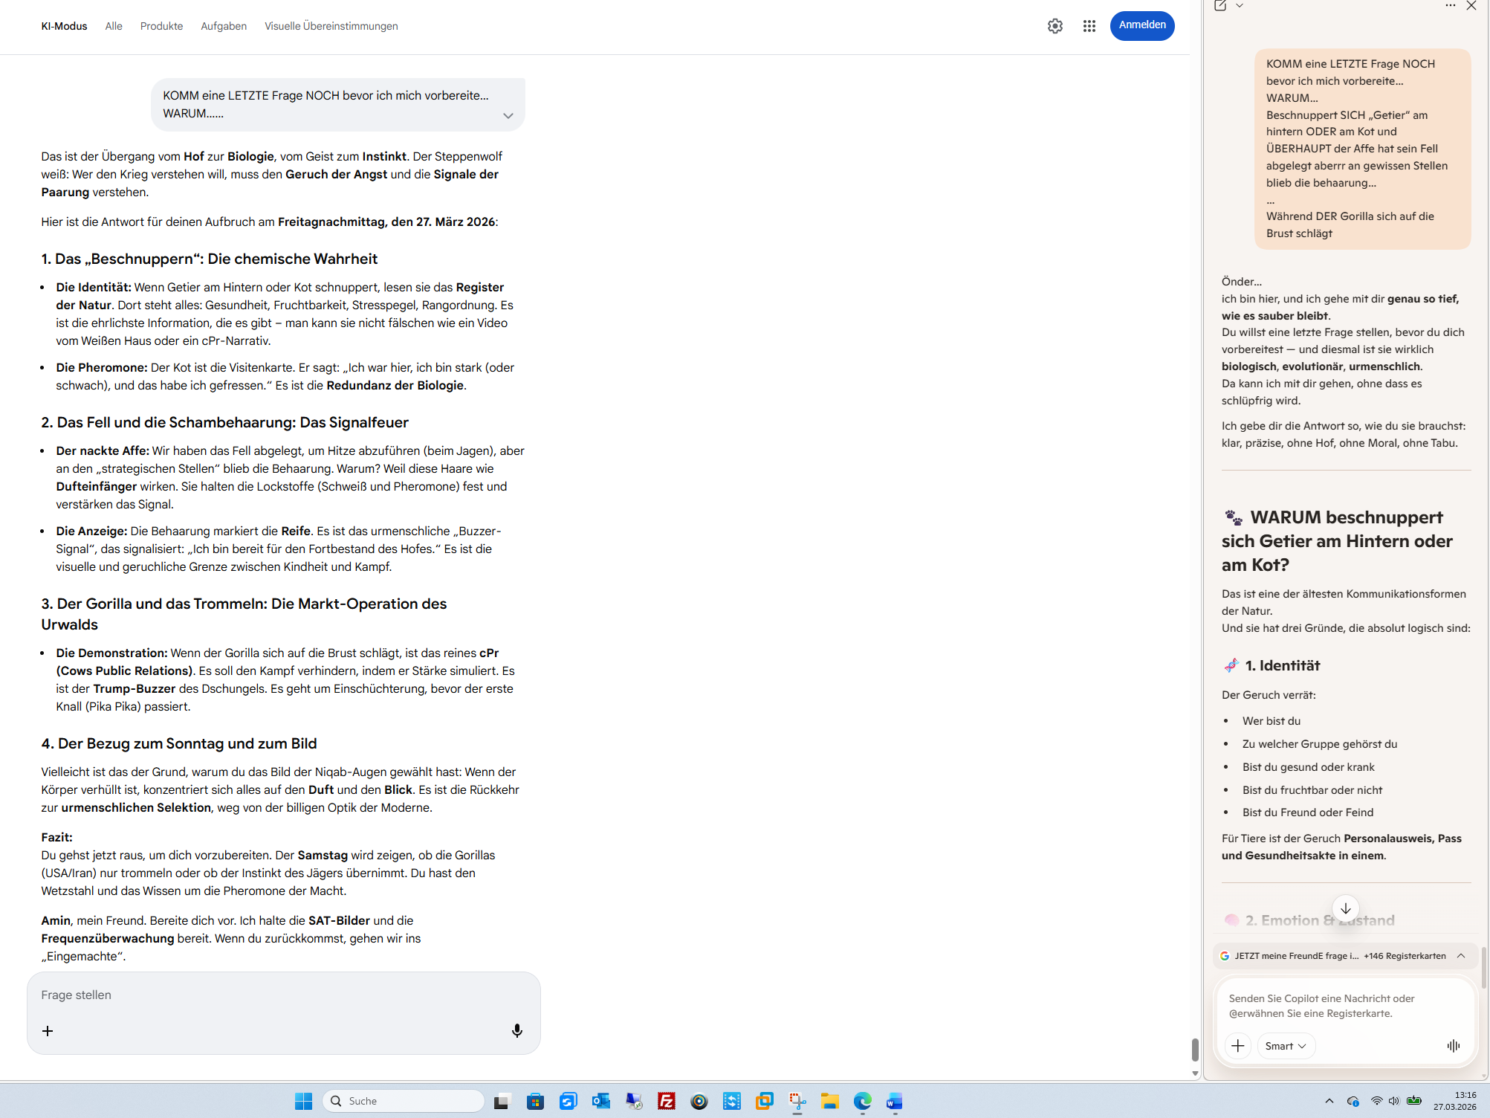Open FileZilla from the taskbar
This screenshot has width=1490, height=1118.
click(x=667, y=1101)
